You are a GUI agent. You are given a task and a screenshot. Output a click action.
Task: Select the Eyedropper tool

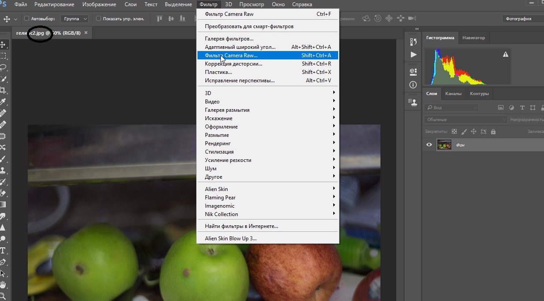3,102
